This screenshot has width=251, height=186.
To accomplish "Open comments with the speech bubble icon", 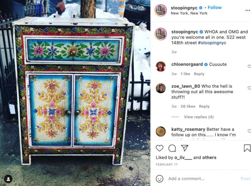I will click(172, 148).
